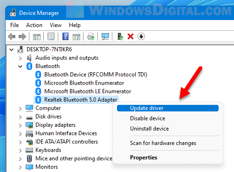Choose Update driver from context menu
The height and width of the screenshot is (172, 234).
168,108
